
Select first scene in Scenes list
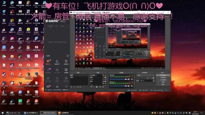(x=79, y=75)
